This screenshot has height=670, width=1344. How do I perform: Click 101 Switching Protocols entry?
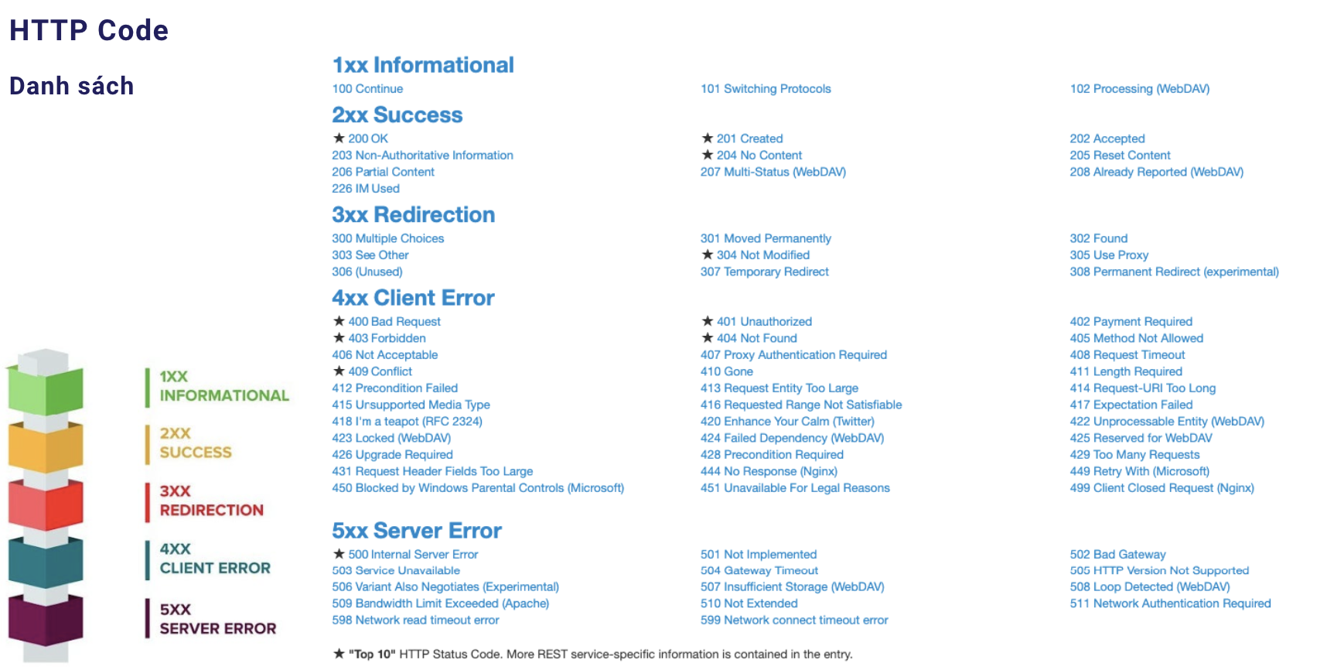[766, 89]
